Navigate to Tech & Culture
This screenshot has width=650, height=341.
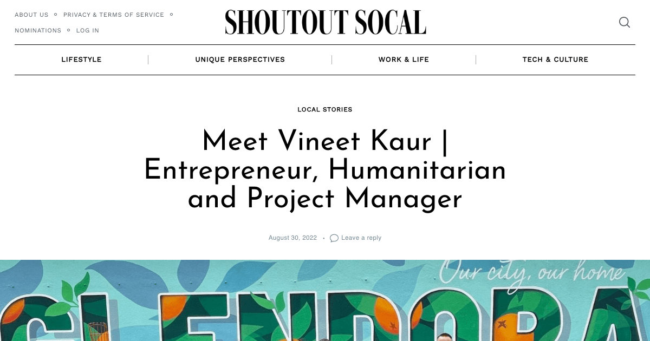click(555, 60)
